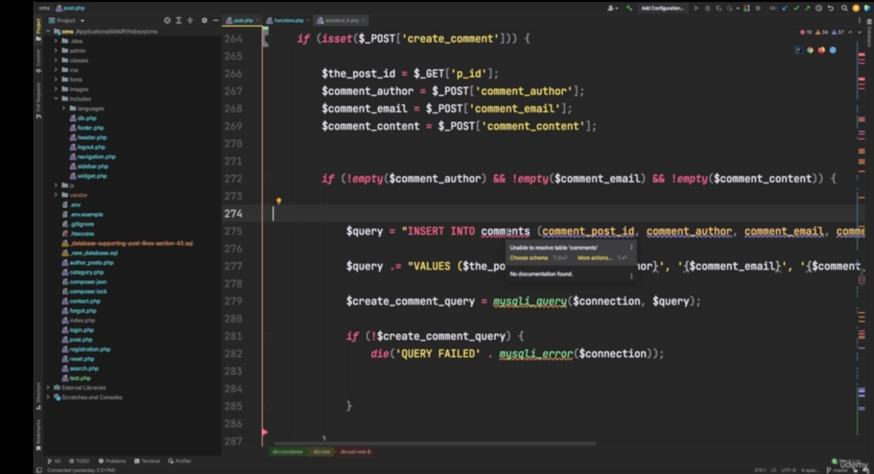Click the Git Commit checkmark icon
The image size is (874, 474).
pyautogui.click(x=796, y=8)
